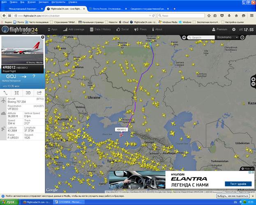Image resolution: width=256 pixels, height=205 pixels.
Task: Switch to СХОНИНА Microsoft taskbar window
Action: (69, 202)
